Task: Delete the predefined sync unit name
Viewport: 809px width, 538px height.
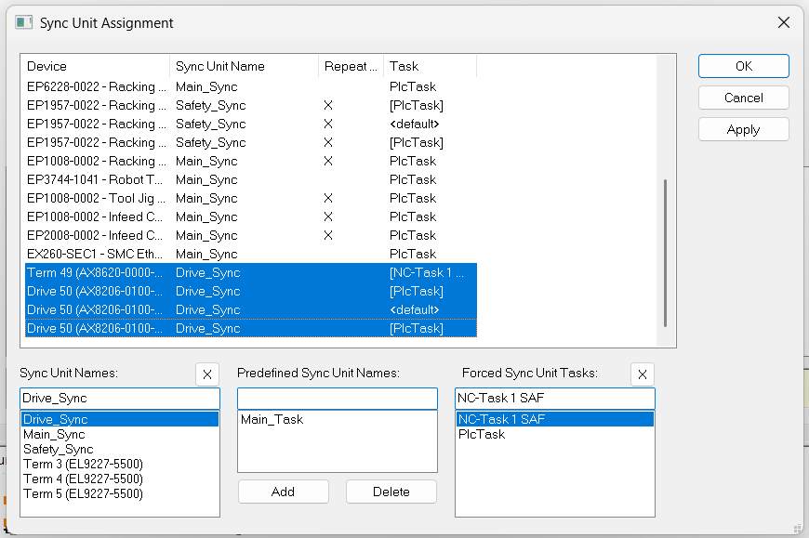Action: click(x=391, y=492)
